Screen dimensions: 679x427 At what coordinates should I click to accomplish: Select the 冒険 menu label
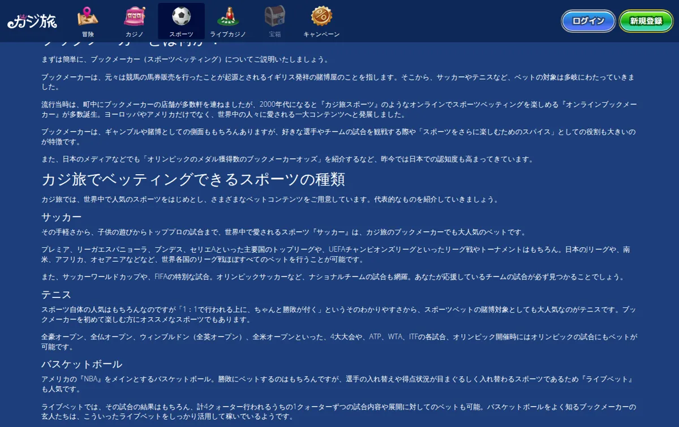point(88,34)
